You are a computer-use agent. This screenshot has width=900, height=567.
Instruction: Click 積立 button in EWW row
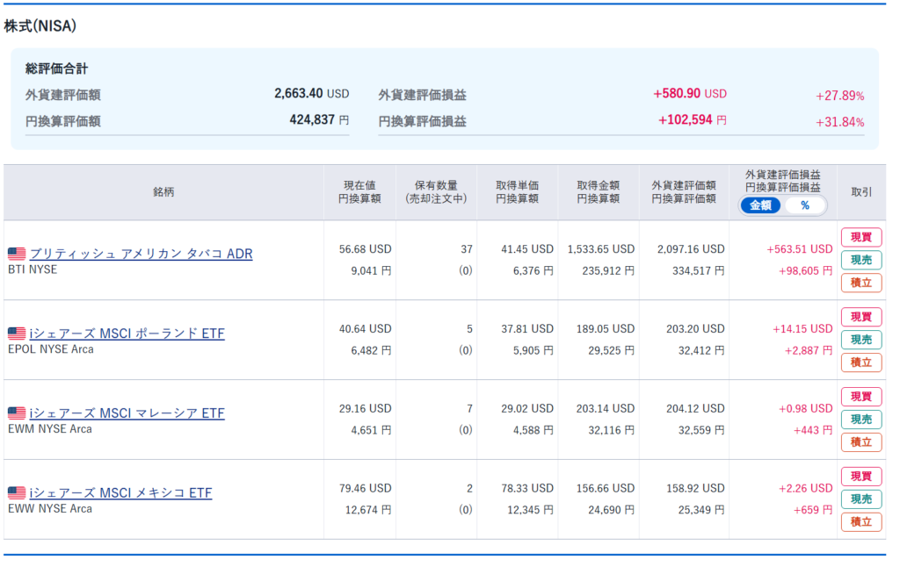(861, 522)
